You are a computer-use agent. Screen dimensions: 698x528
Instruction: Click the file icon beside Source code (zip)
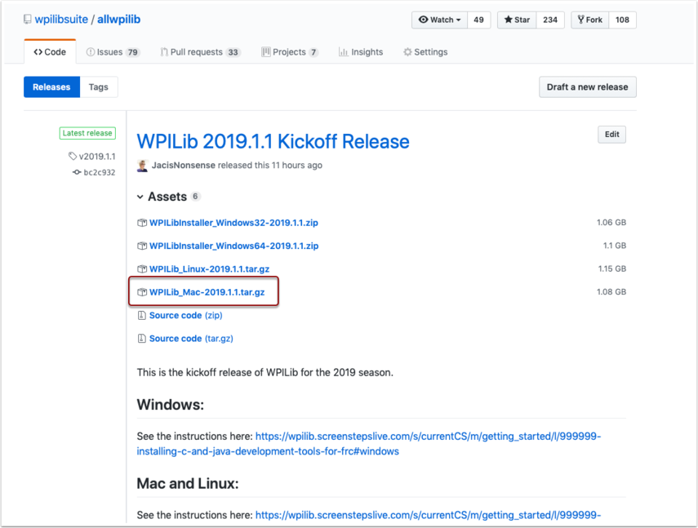[142, 316]
